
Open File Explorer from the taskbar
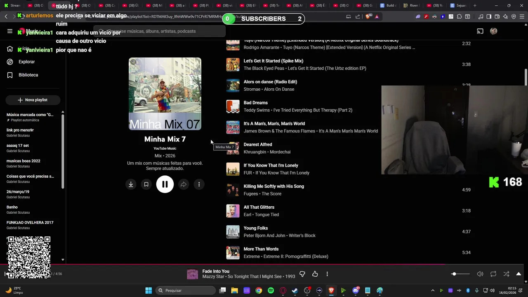[x=234, y=290]
